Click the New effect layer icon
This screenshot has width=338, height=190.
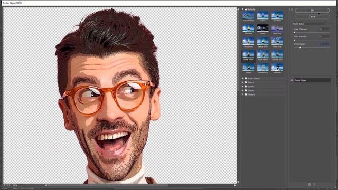(309, 184)
